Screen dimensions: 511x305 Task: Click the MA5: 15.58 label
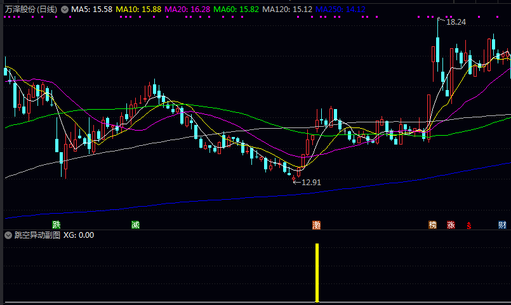click(x=91, y=10)
